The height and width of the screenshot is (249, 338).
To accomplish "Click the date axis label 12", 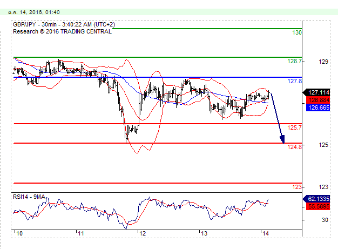I will pos(143,233).
